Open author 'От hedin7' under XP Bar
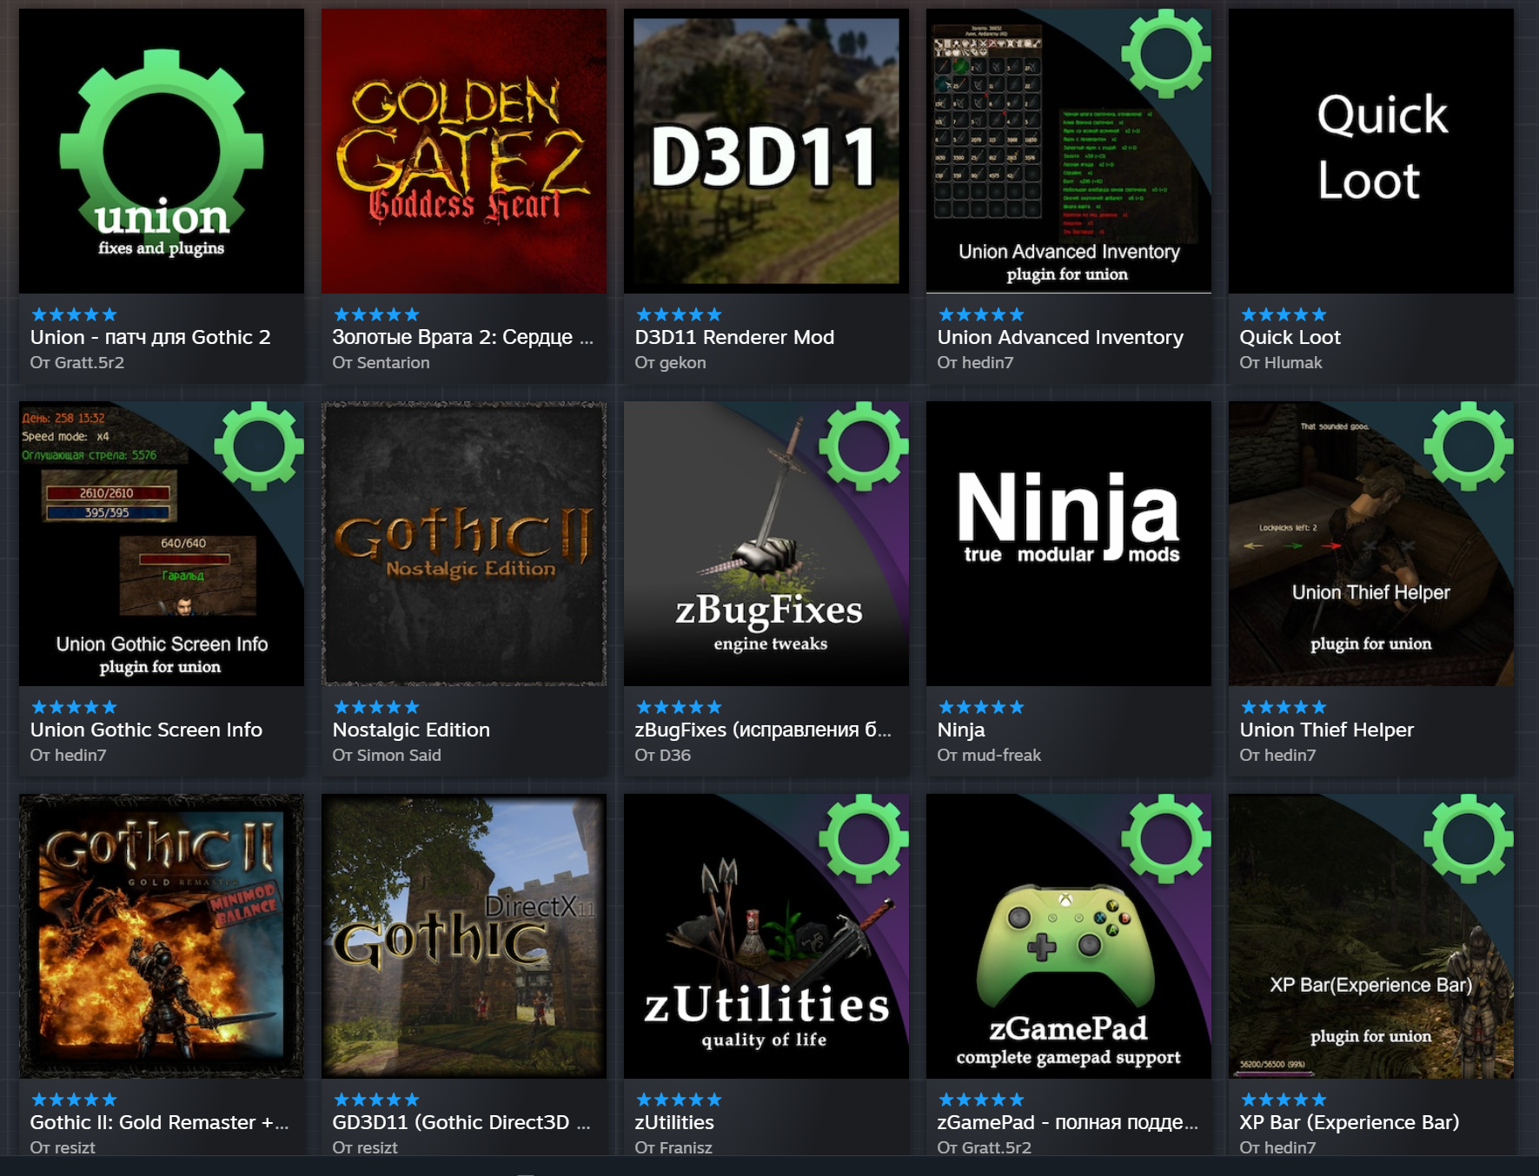Viewport: 1539px width, 1176px height. [x=1277, y=1147]
